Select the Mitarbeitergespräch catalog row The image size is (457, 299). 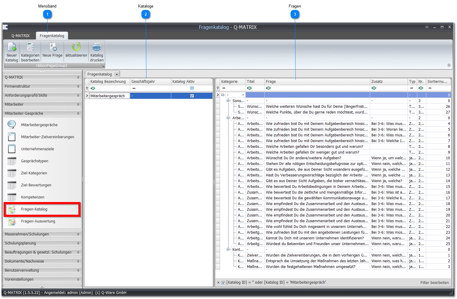click(x=149, y=96)
